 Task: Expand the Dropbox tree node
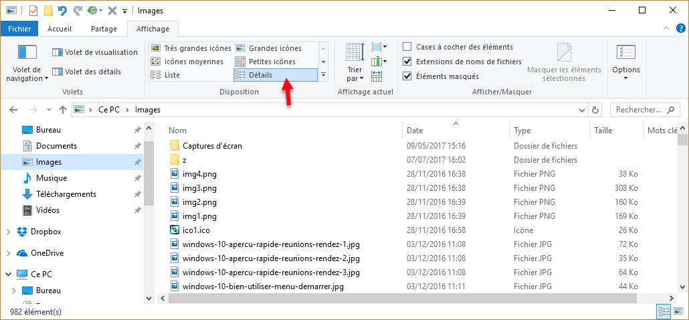click(8, 232)
